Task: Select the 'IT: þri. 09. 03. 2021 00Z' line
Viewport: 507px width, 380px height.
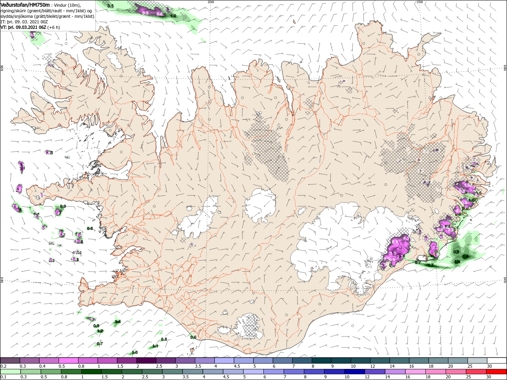Action: coord(24,22)
